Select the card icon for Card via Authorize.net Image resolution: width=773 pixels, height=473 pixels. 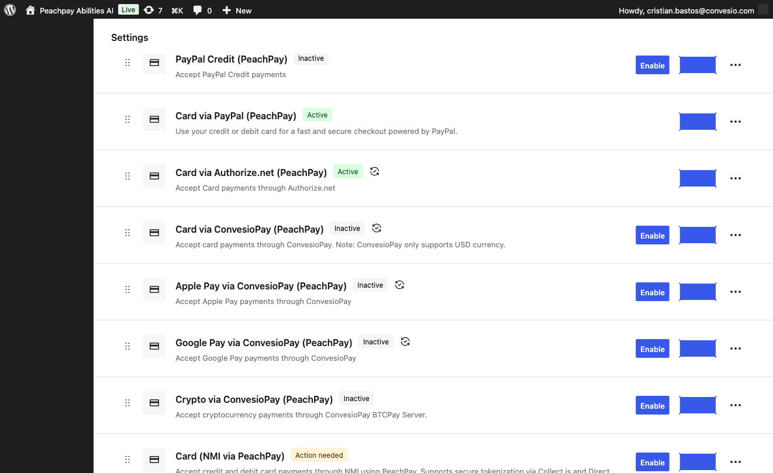[154, 176]
